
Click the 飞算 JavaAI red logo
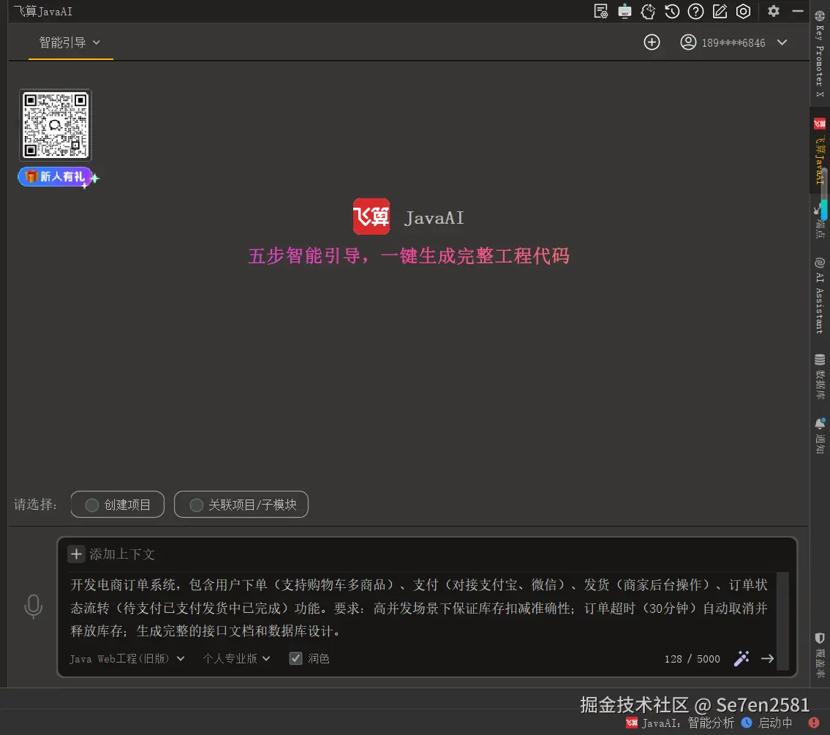point(371,216)
